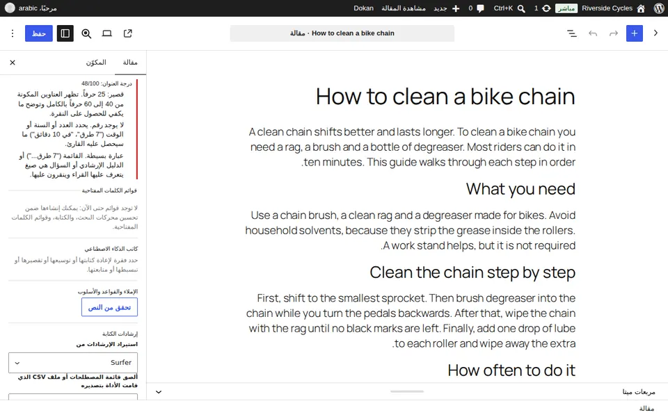The width and height of the screenshot is (668, 417).
Task: Click the مباشر live status badge
Action: [566, 8]
